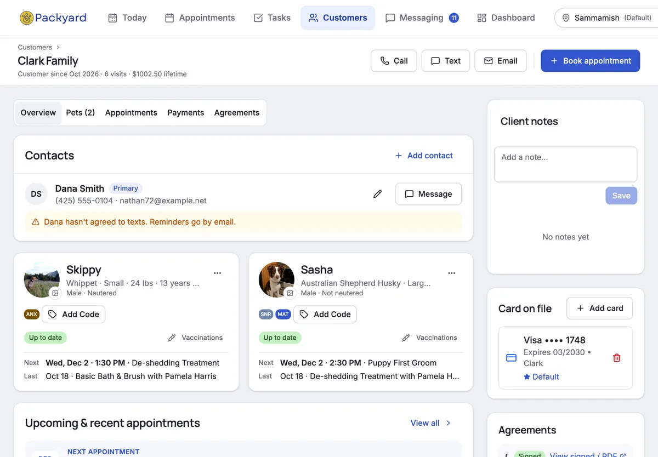The height and width of the screenshot is (457, 658).
Task: Switch to the Agreements tab
Action: (x=237, y=113)
